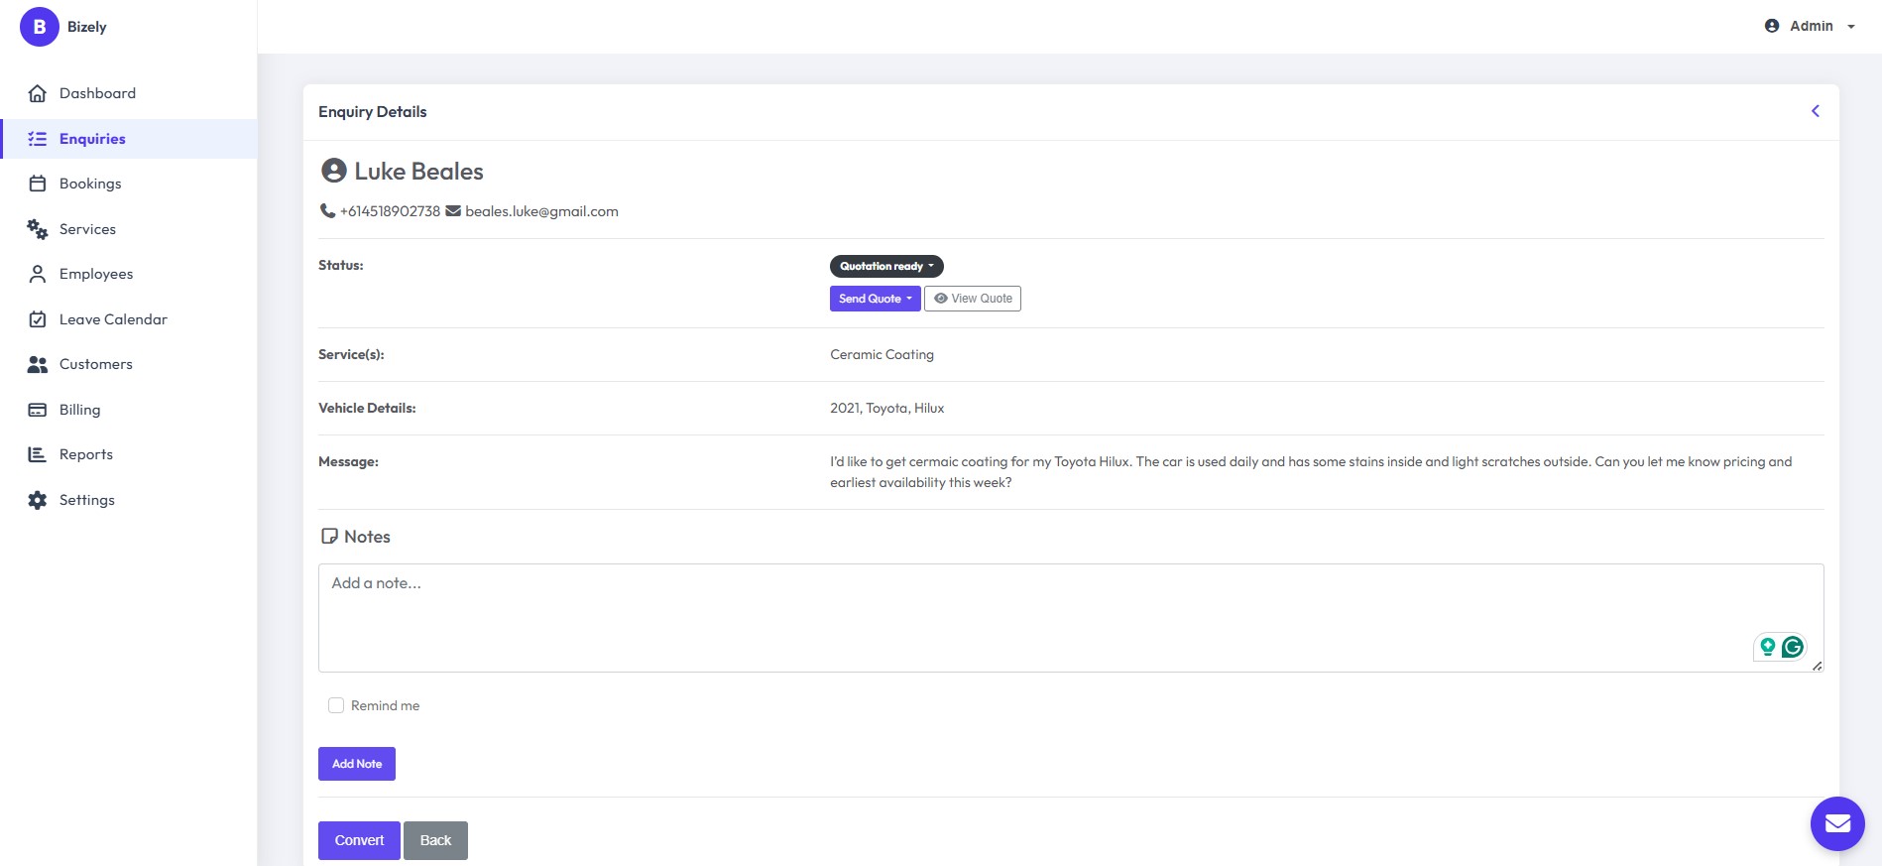Click the Bookings calendar icon
1882x866 pixels.
[x=38, y=184]
